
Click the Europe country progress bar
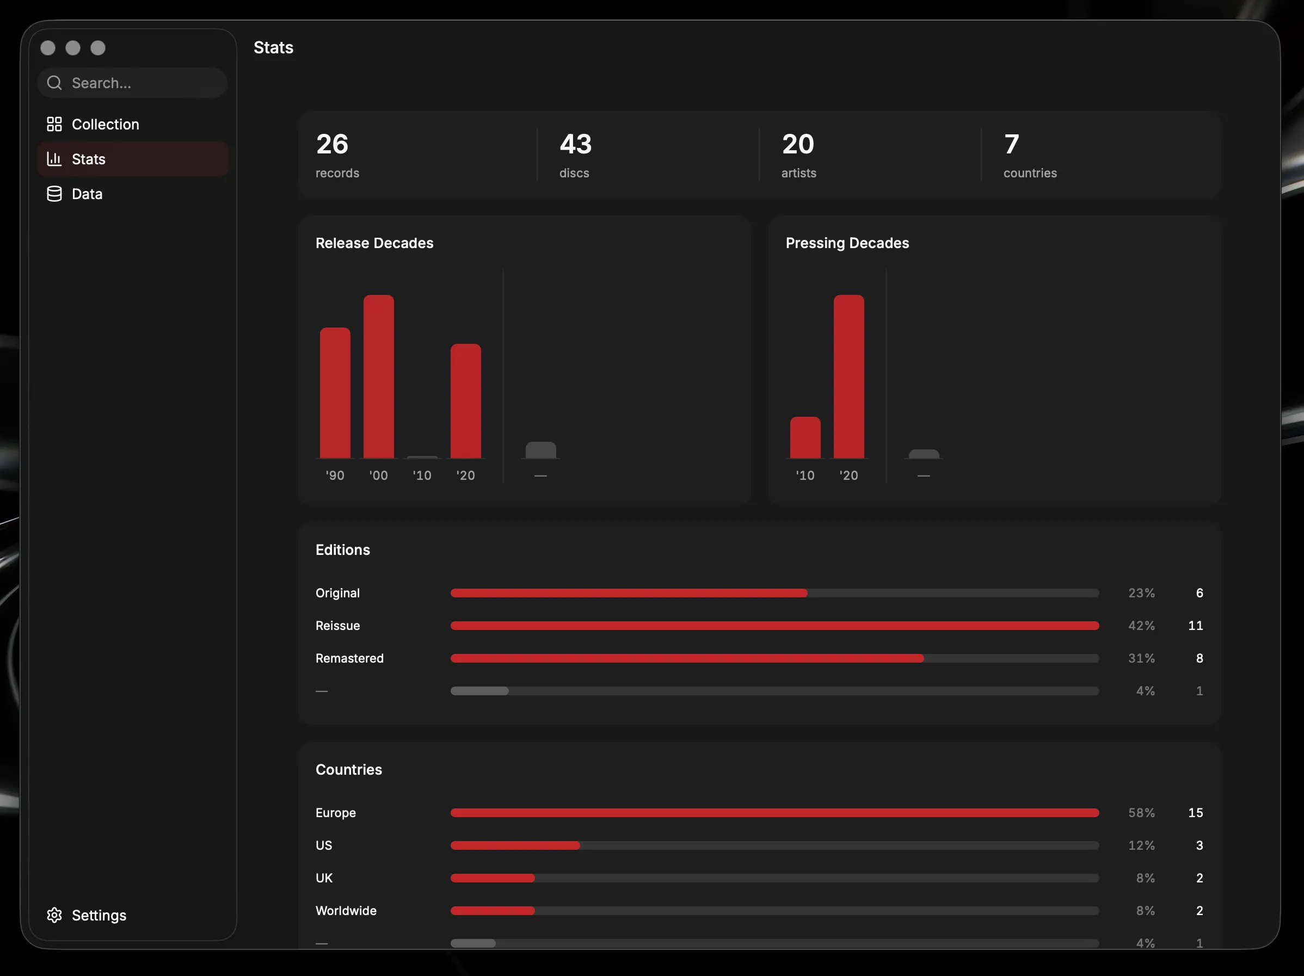click(x=774, y=813)
